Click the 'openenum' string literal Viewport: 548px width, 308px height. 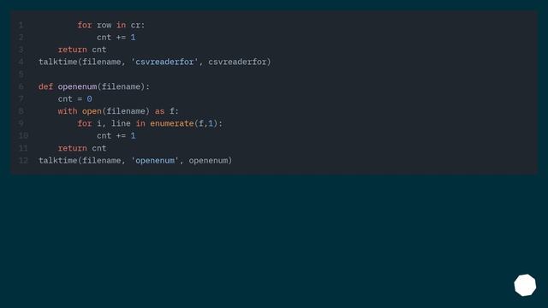pos(155,160)
